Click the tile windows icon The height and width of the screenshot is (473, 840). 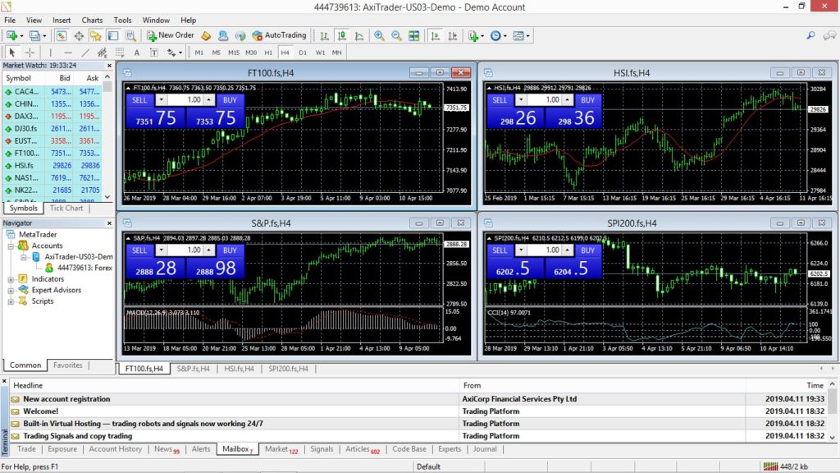tap(412, 35)
